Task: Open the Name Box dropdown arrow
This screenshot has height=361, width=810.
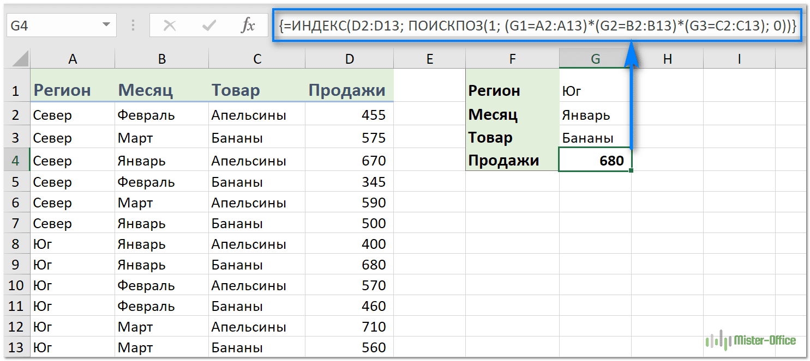Action: point(105,26)
